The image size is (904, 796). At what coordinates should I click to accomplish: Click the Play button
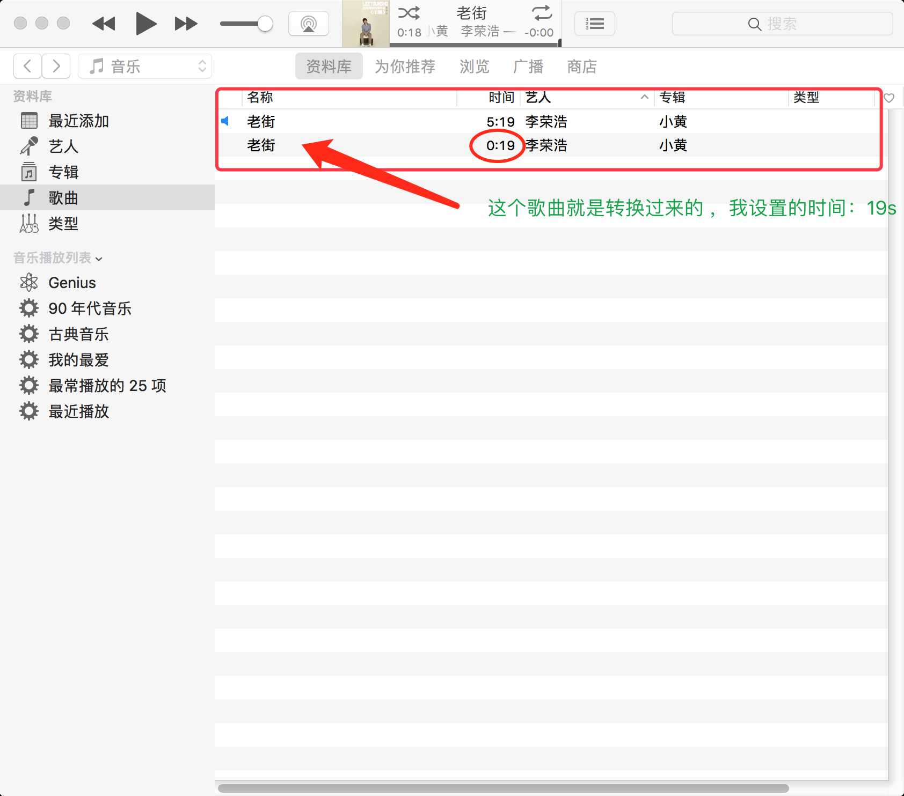tap(145, 24)
